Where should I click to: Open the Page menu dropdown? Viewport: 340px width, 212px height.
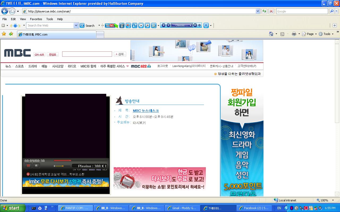316,34
